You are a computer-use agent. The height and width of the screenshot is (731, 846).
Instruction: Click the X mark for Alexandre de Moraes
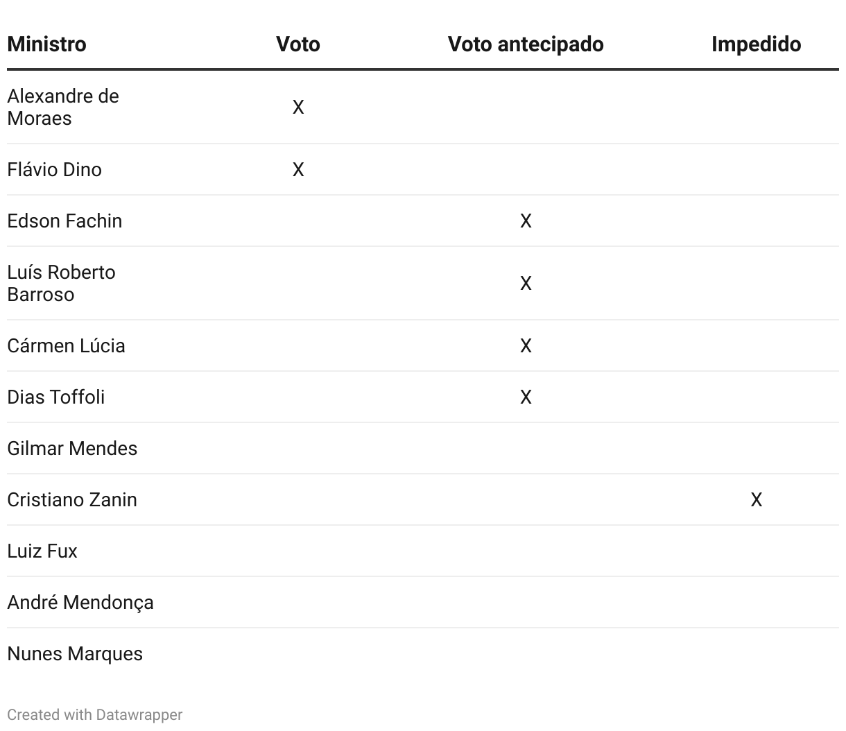tap(298, 107)
